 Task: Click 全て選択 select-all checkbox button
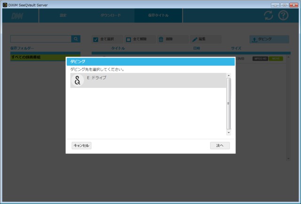click(x=107, y=39)
